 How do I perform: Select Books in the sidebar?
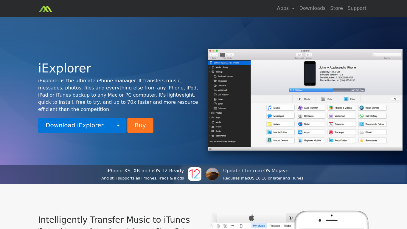pos(218,131)
